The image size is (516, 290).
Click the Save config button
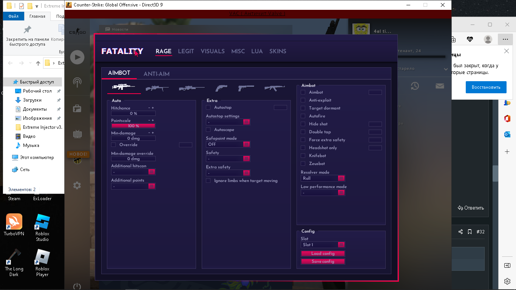(x=323, y=261)
